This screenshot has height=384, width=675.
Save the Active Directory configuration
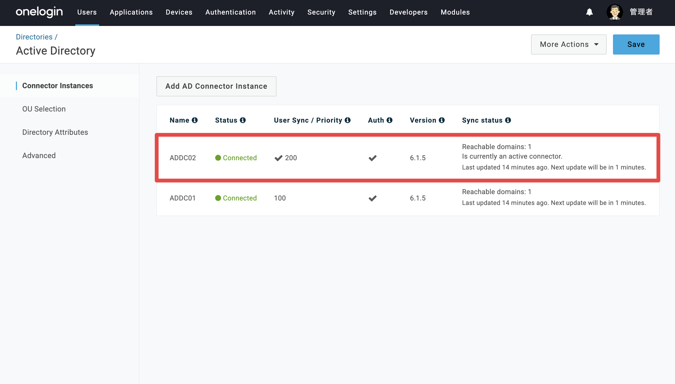pos(636,44)
